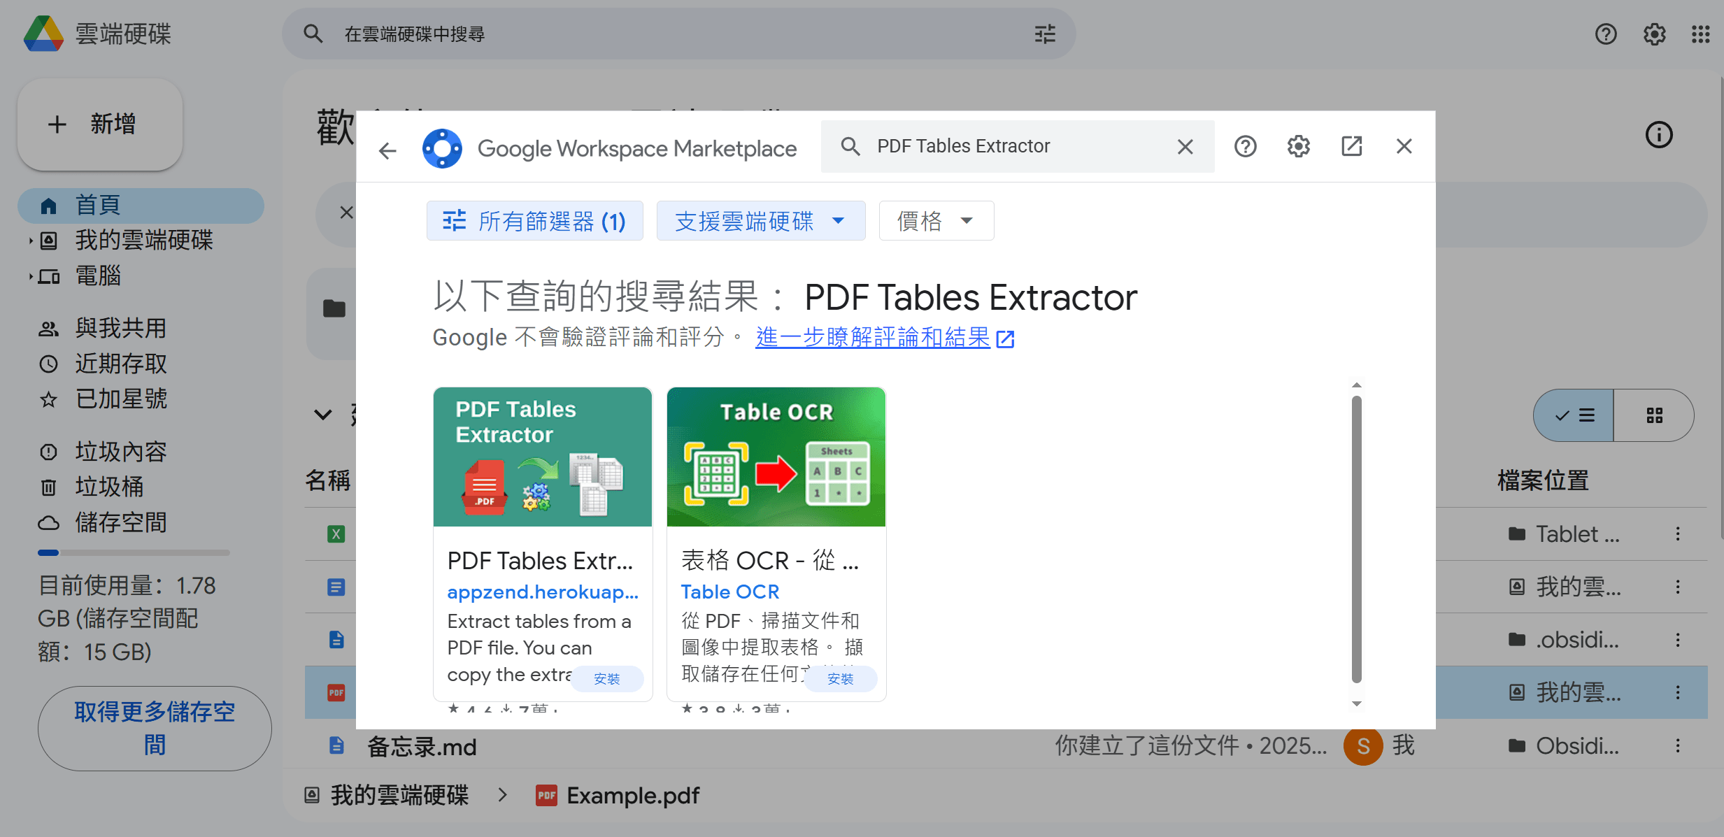This screenshot has height=837, width=1724.
Task: Collapse suggested files section chevron
Action: 322,415
